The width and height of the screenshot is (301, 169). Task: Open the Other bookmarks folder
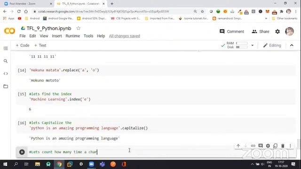(285, 18)
